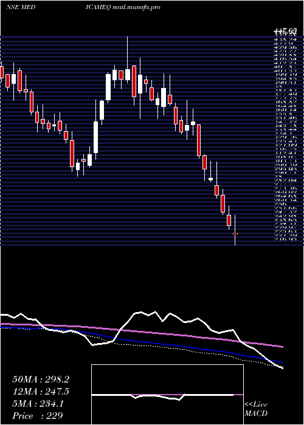304x425 pixels.
Task: Click the Price : 229 readout
Action: (x=38, y=416)
